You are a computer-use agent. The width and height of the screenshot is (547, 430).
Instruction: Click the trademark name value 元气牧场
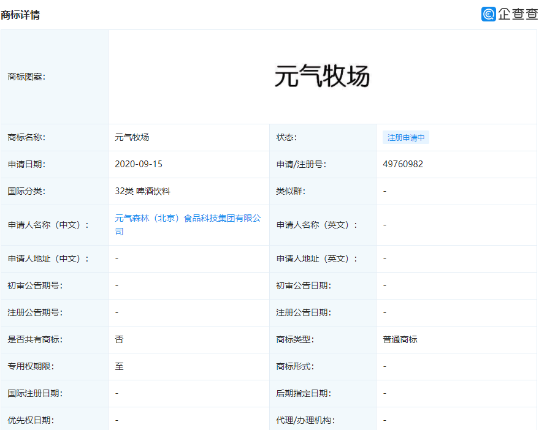click(132, 137)
